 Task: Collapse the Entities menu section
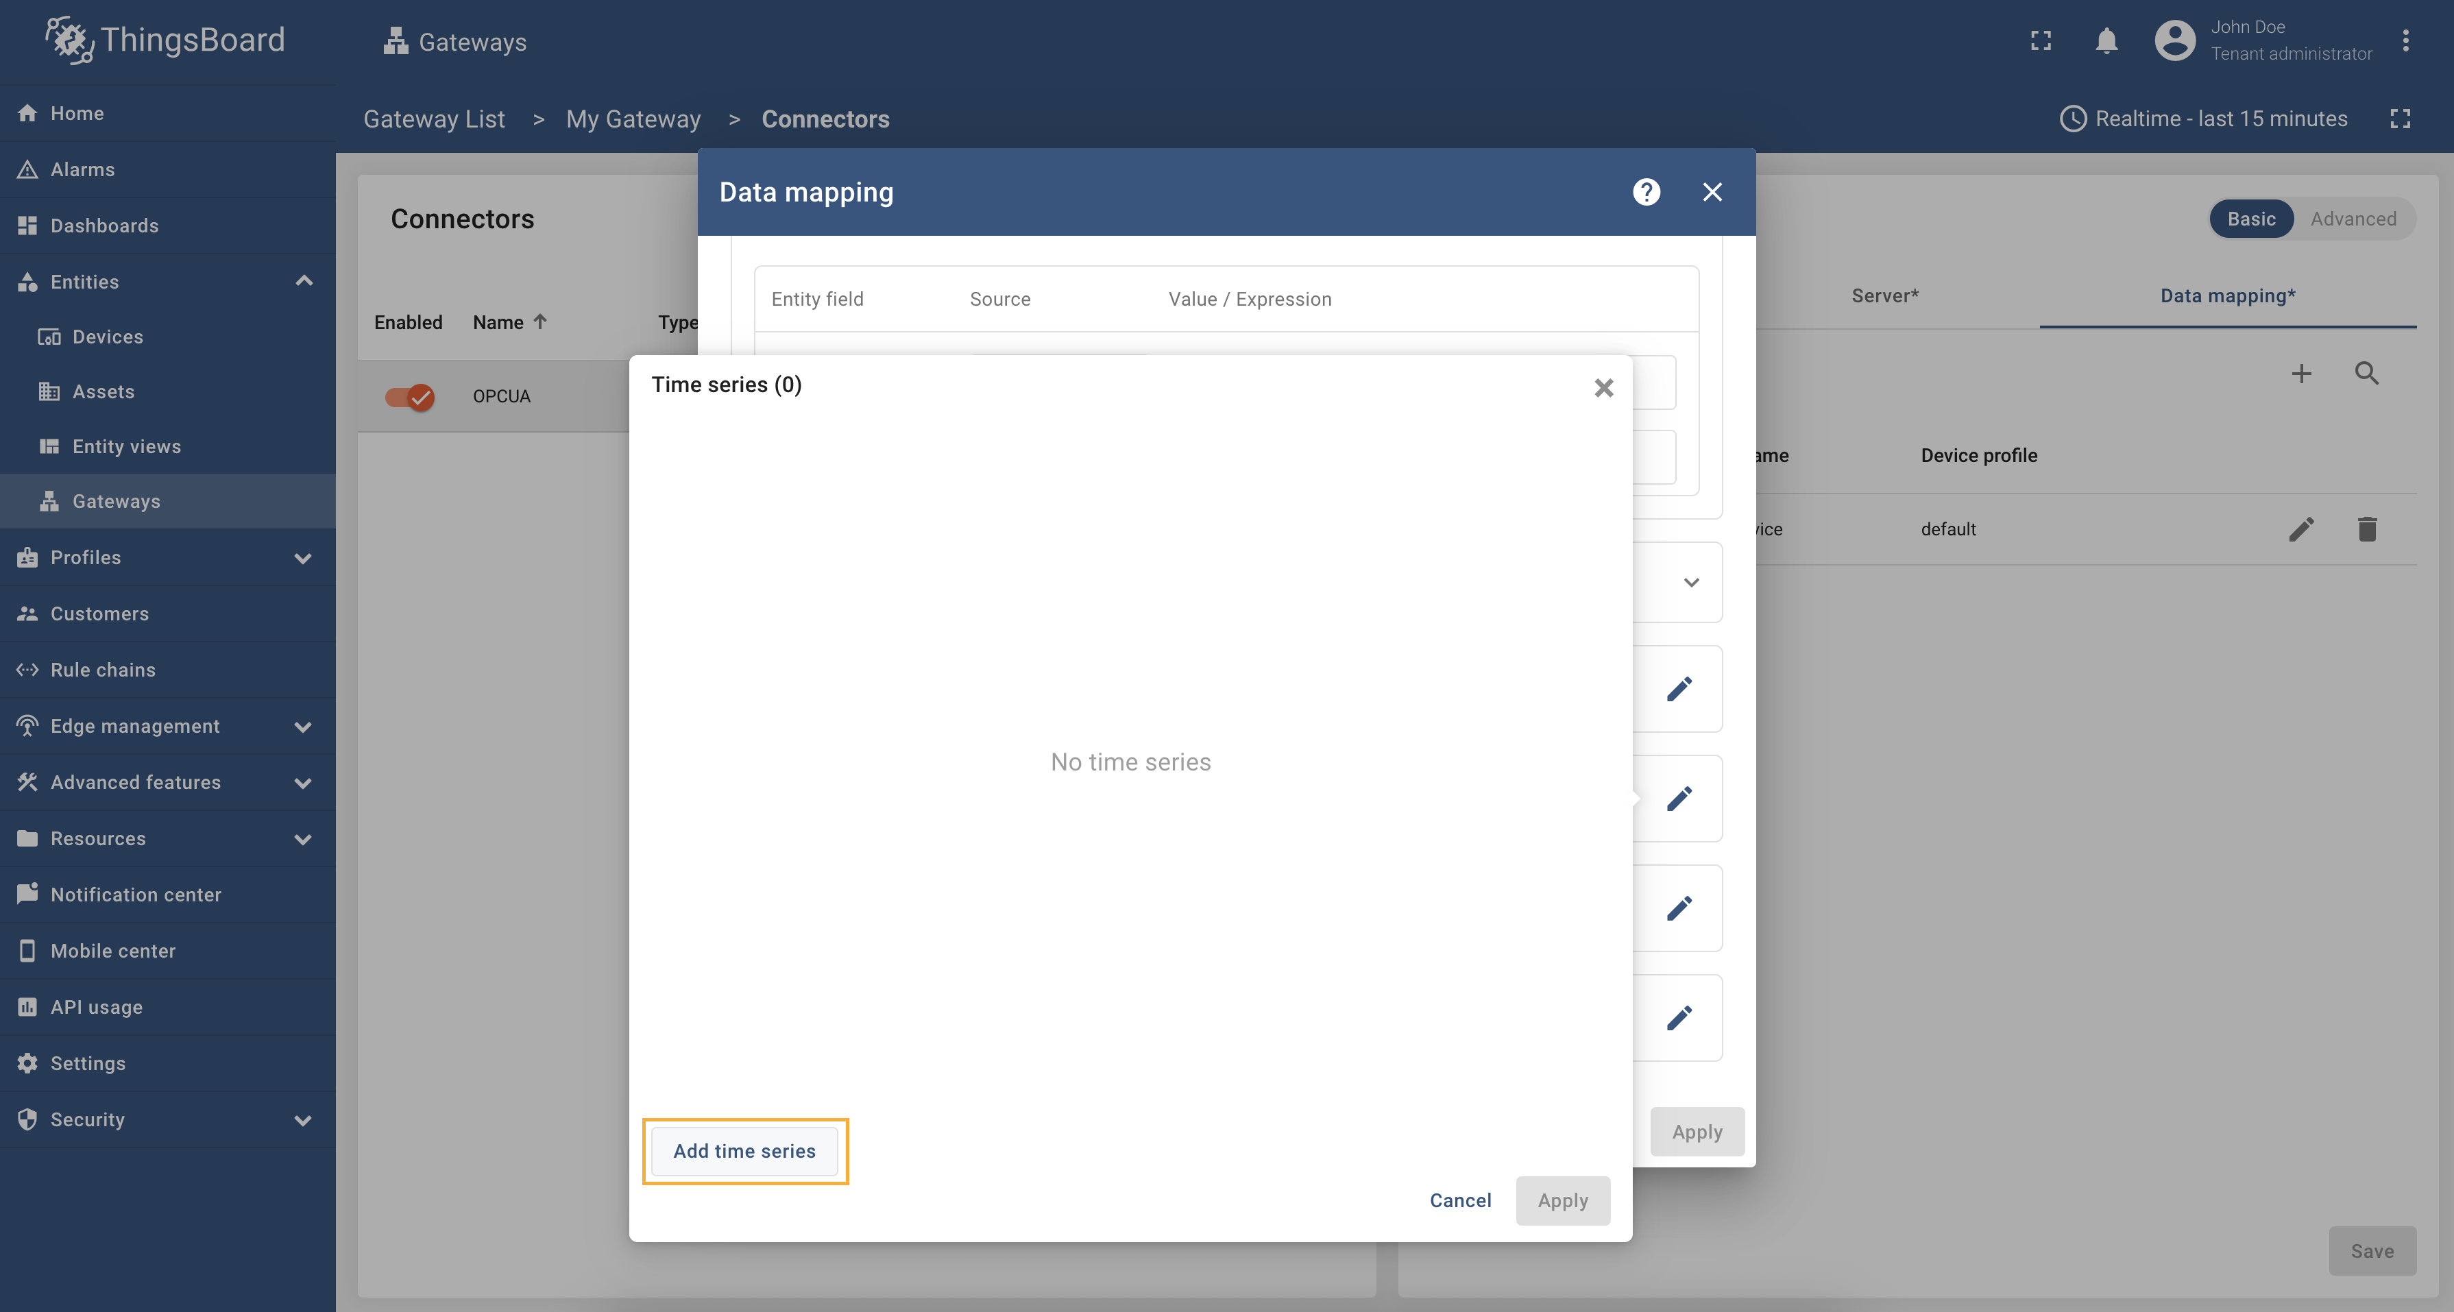pyautogui.click(x=304, y=281)
